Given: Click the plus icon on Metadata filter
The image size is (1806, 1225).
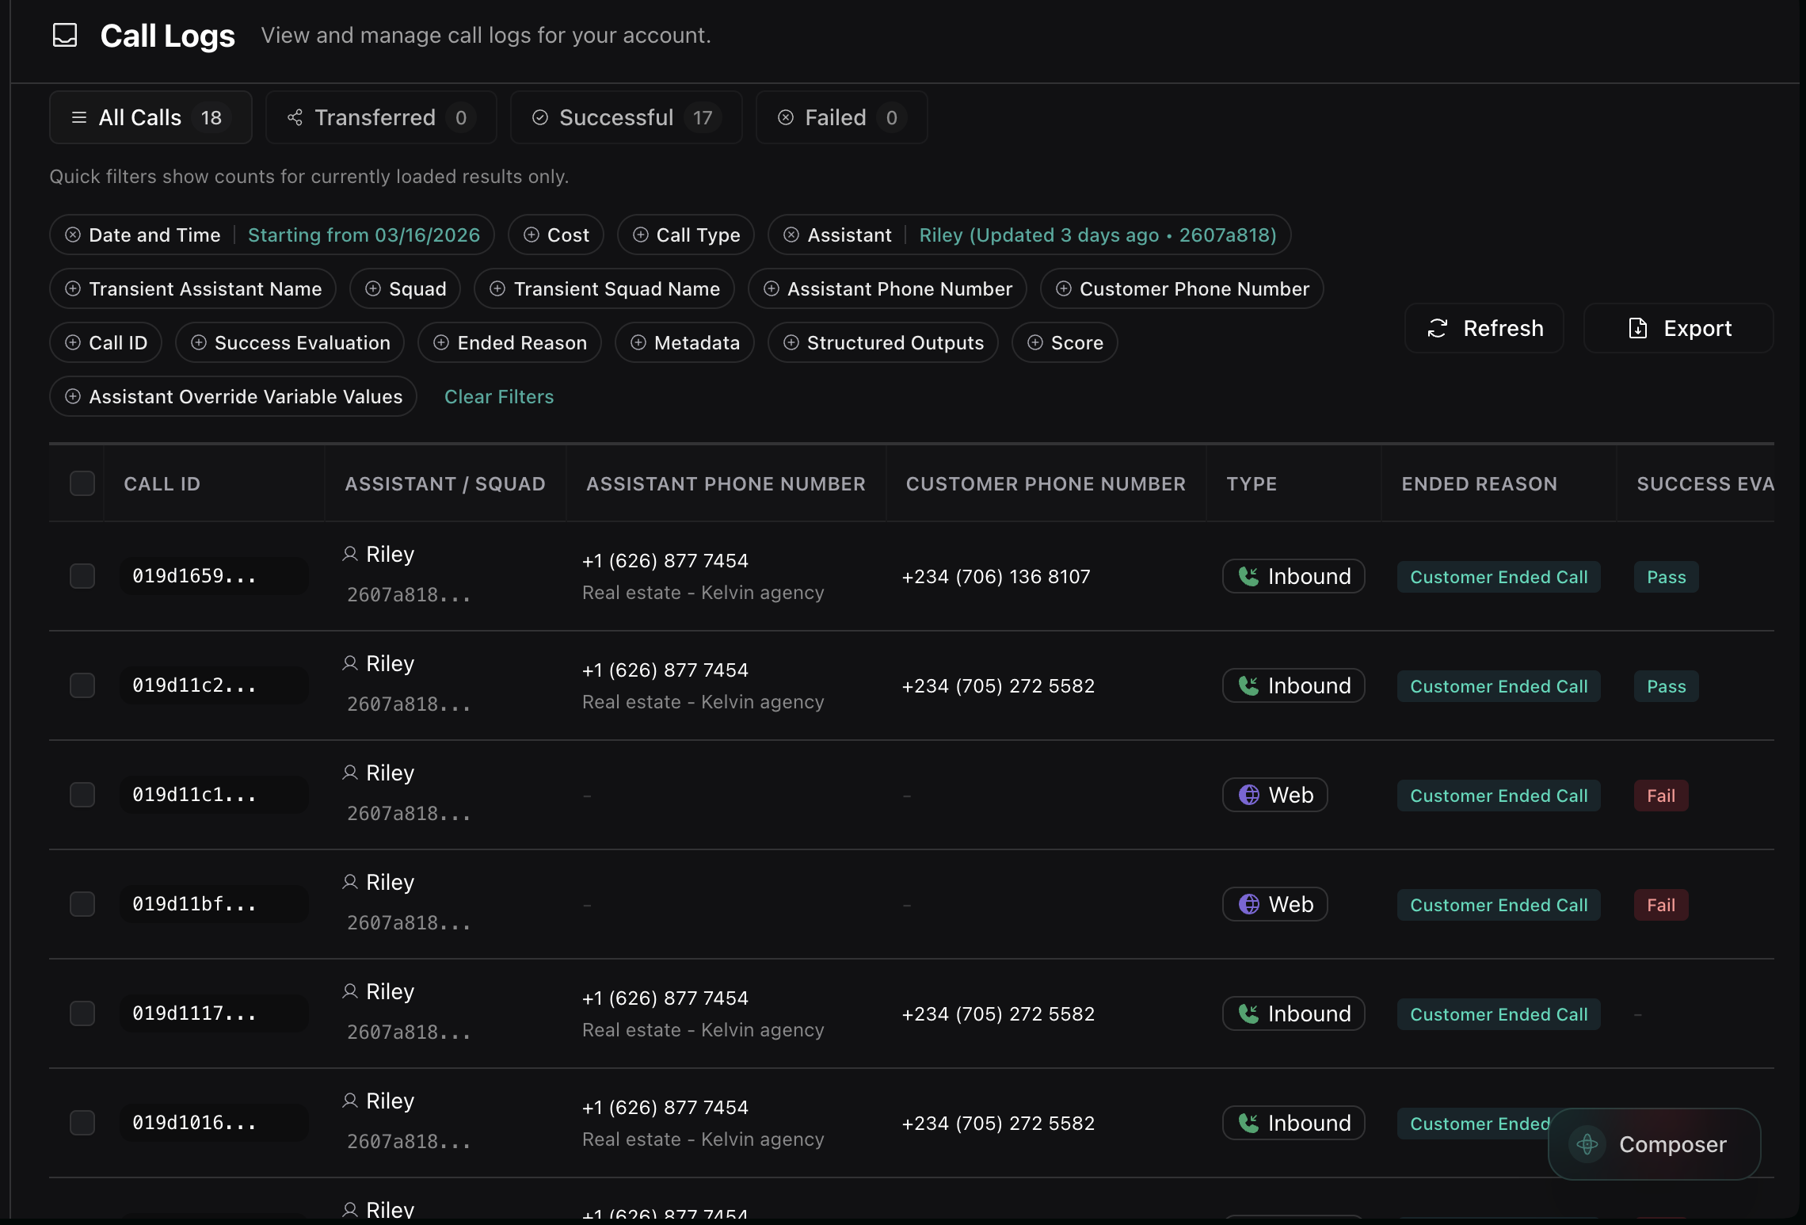Looking at the screenshot, I should 638,343.
